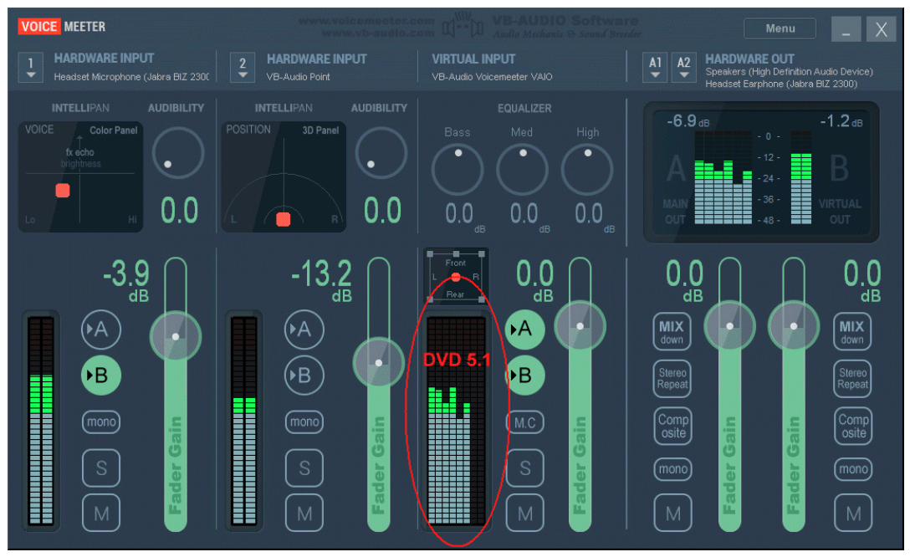Select Composite mode on bus B
The height and width of the screenshot is (557, 910).
[853, 427]
